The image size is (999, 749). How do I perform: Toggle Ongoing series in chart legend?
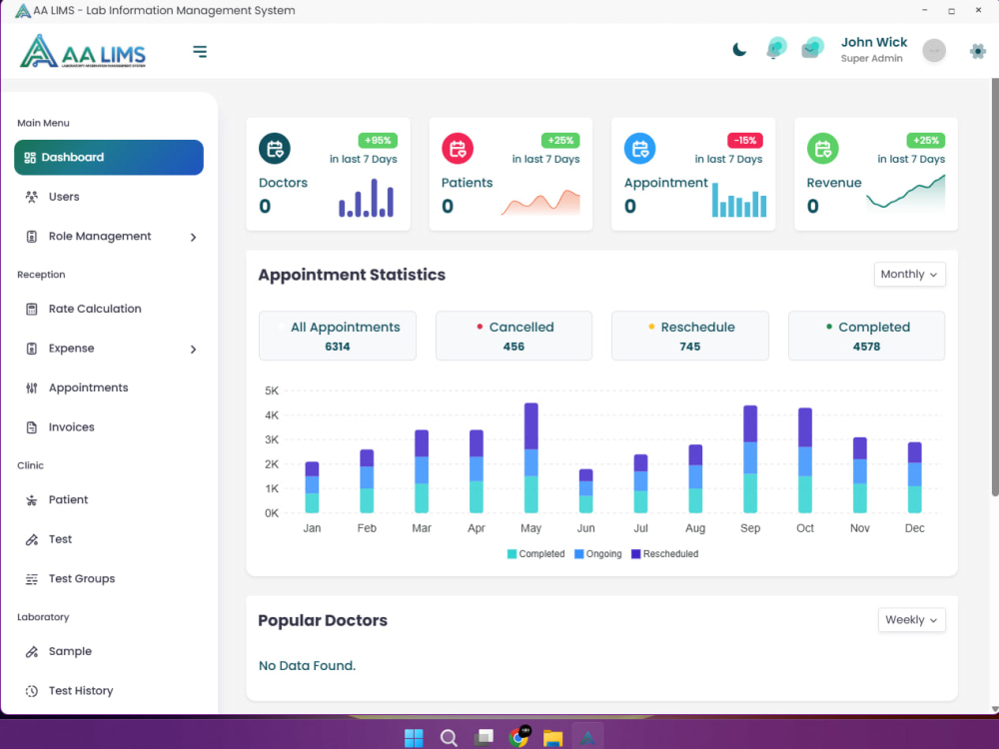[597, 554]
